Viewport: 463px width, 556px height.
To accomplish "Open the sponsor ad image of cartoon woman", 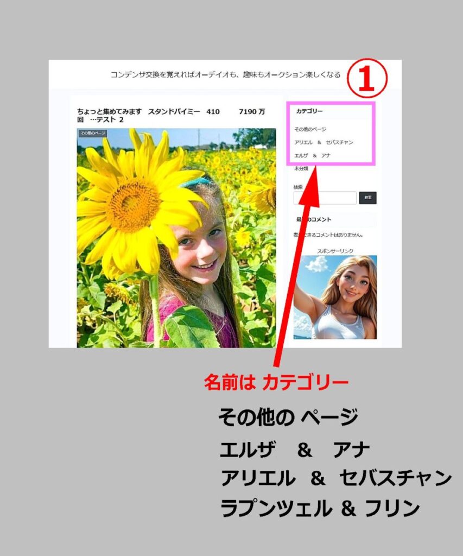I will 335,297.
